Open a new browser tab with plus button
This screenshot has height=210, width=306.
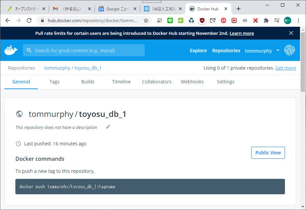point(239,9)
